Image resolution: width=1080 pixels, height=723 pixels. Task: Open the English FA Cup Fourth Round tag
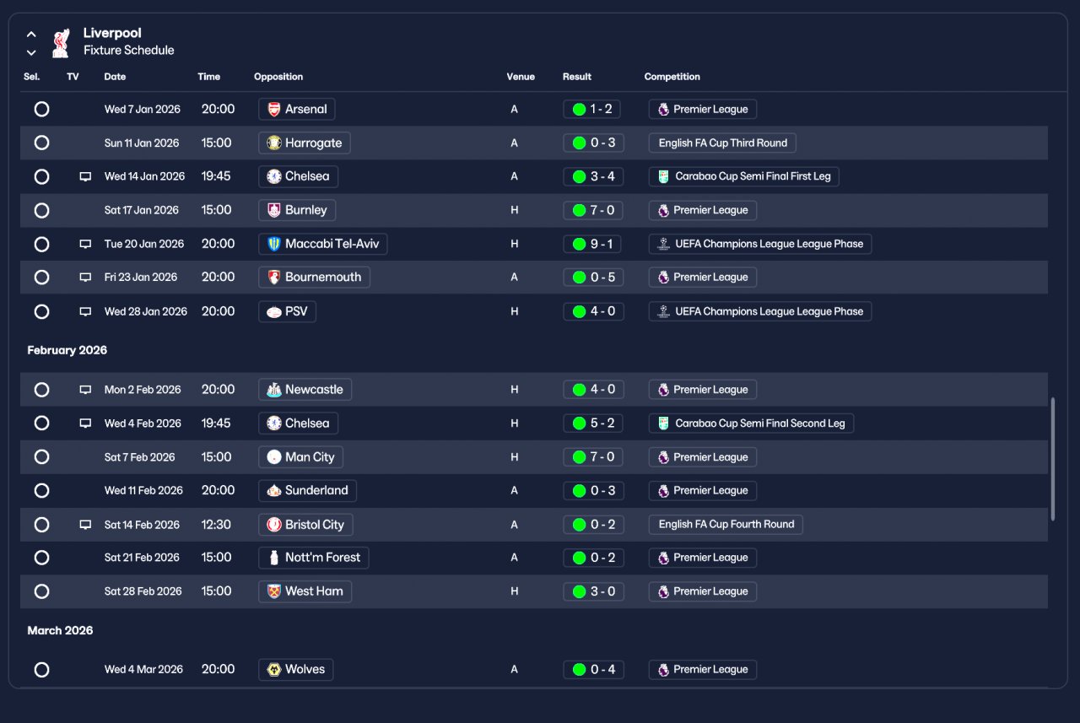[x=726, y=524]
